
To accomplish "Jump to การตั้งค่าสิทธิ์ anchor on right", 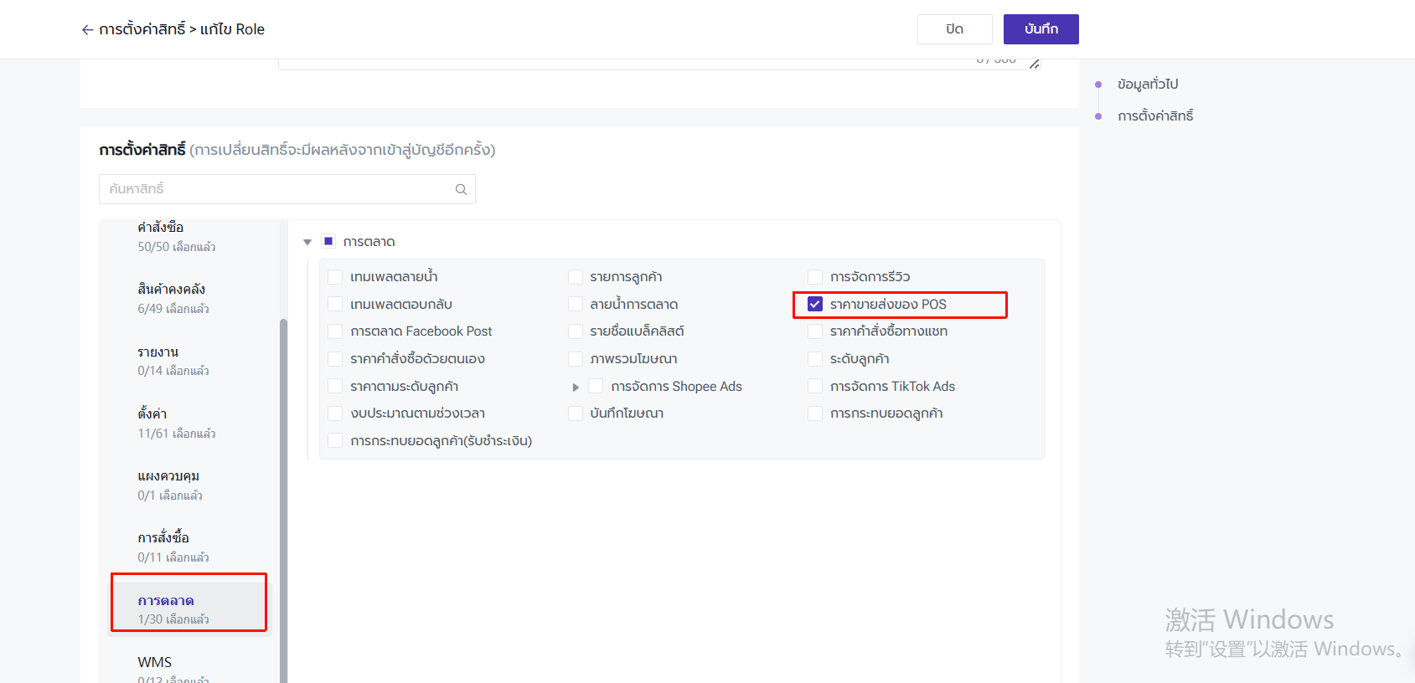I will pos(1154,116).
